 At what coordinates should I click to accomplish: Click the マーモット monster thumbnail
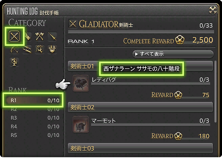(x=81, y=124)
